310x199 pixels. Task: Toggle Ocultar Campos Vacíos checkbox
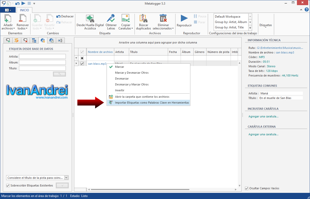(247, 188)
